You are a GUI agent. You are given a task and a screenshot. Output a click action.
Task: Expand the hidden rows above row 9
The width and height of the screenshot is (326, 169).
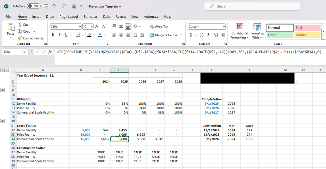(x=3, y=90)
